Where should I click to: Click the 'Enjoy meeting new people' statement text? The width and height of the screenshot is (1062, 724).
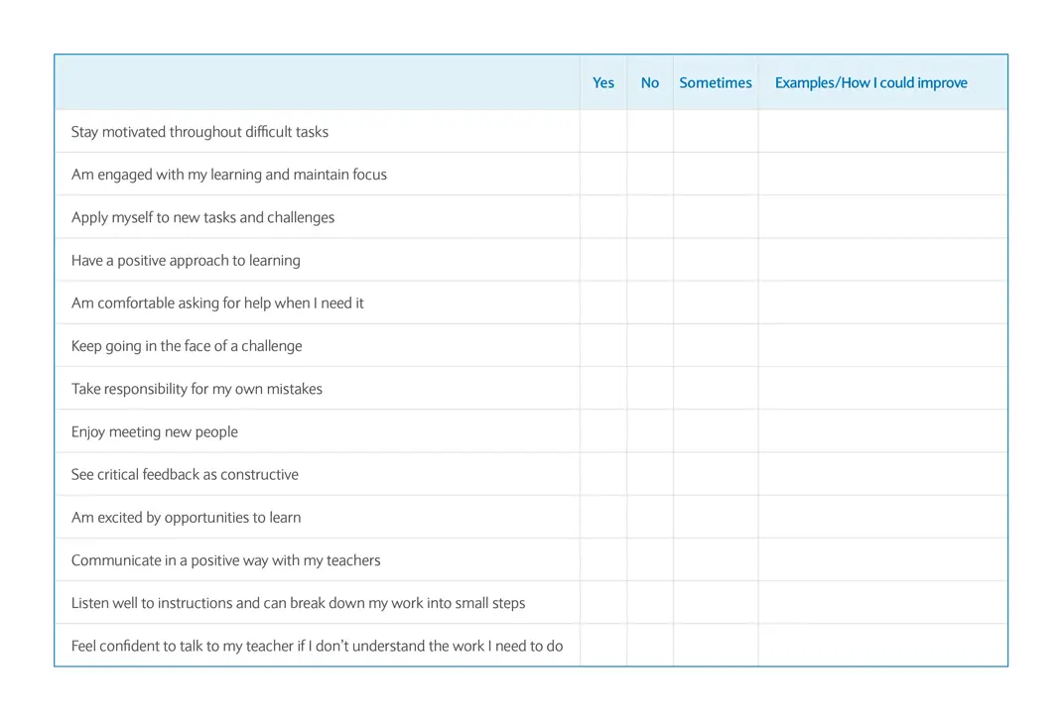pos(155,431)
